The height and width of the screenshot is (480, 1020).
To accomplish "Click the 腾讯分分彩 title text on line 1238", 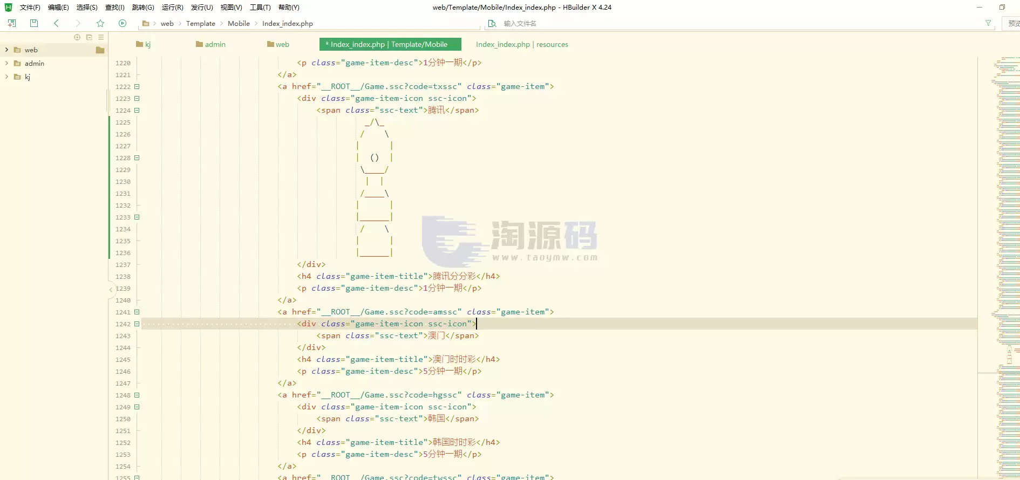I will (x=454, y=276).
